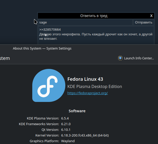Click the Graphics Platform value Wayland
158x144 pixels.
point(68,141)
